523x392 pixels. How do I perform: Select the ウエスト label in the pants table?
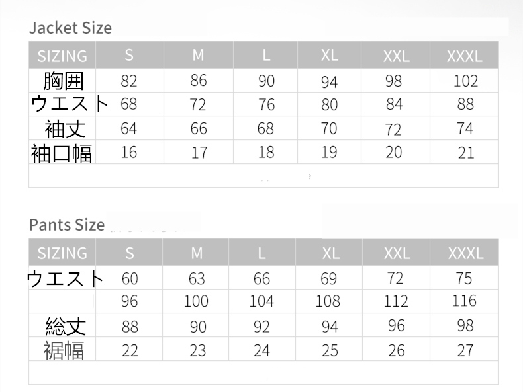point(66,278)
